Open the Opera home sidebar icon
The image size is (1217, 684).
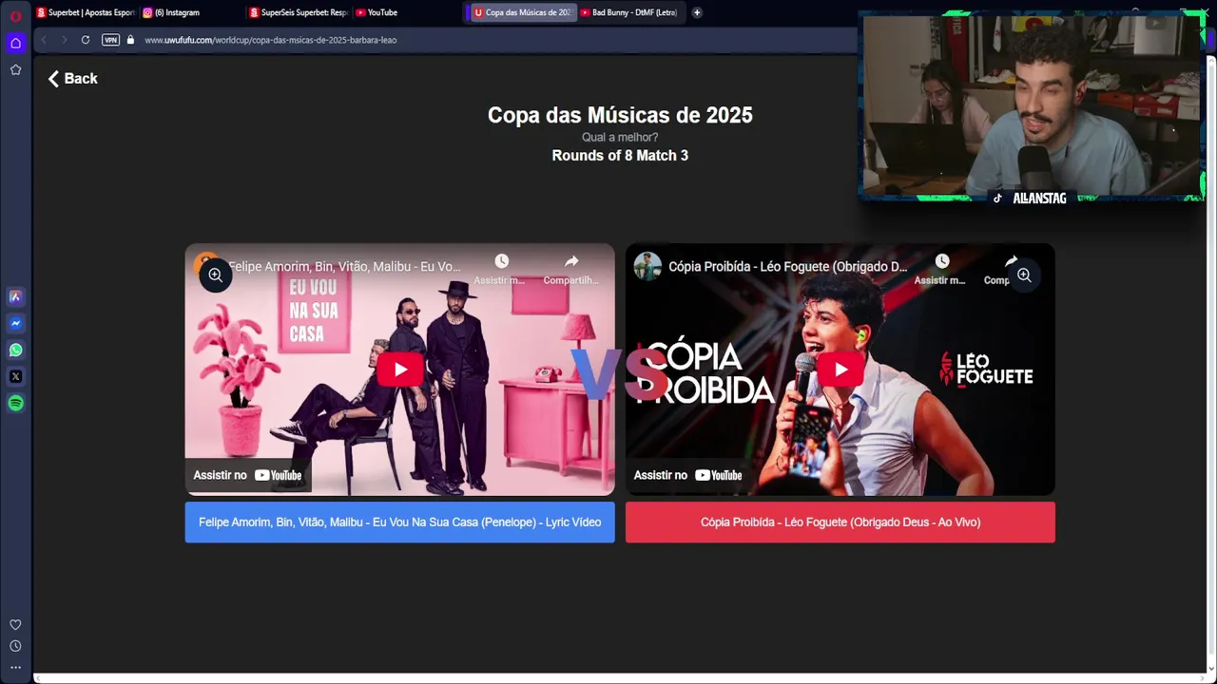click(15, 43)
